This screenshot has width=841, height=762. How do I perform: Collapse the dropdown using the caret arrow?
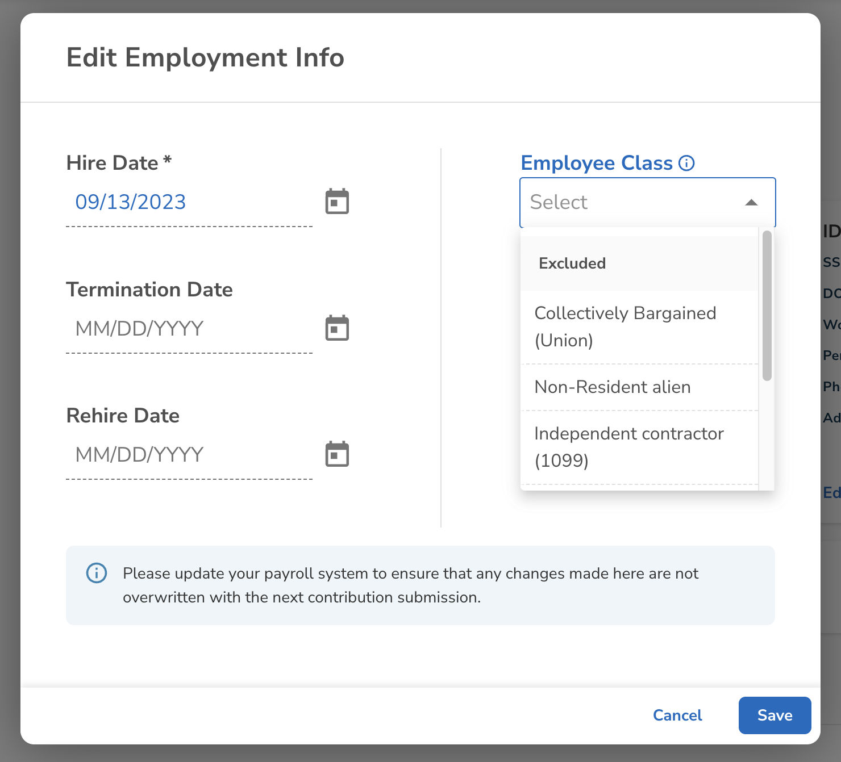[x=751, y=203]
